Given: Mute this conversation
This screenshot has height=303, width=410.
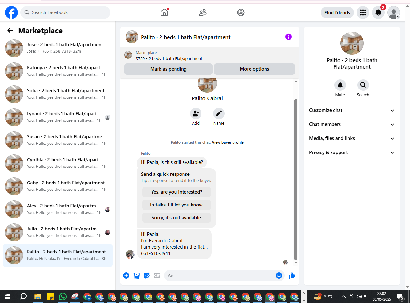Looking at the screenshot, I should [x=340, y=85].
